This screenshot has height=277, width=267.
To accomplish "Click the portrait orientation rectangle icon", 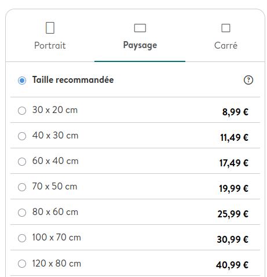I will click(50, 28).
